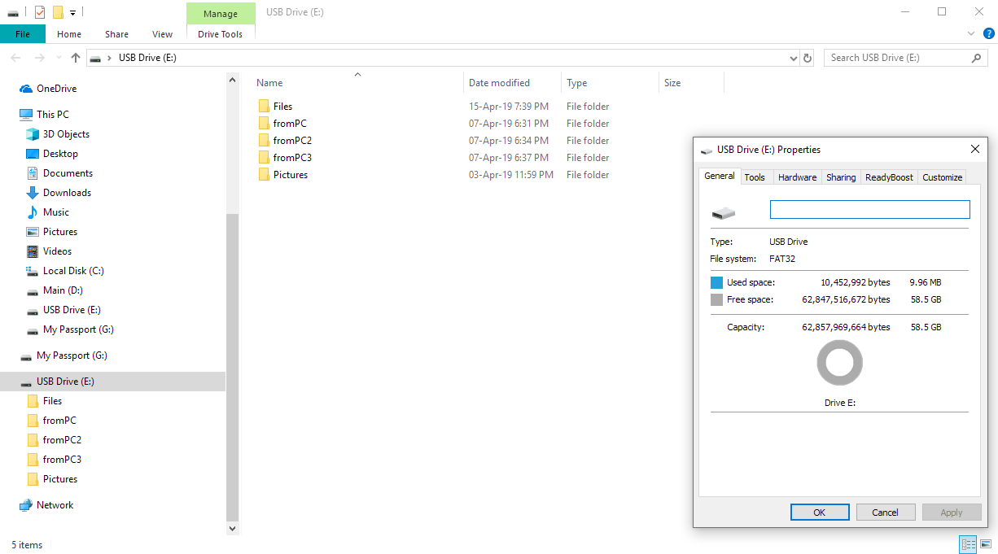Refresh the USB Drive (E:) folder view
Viewport: 998px width, 554px height.
(x=808, y=58)
